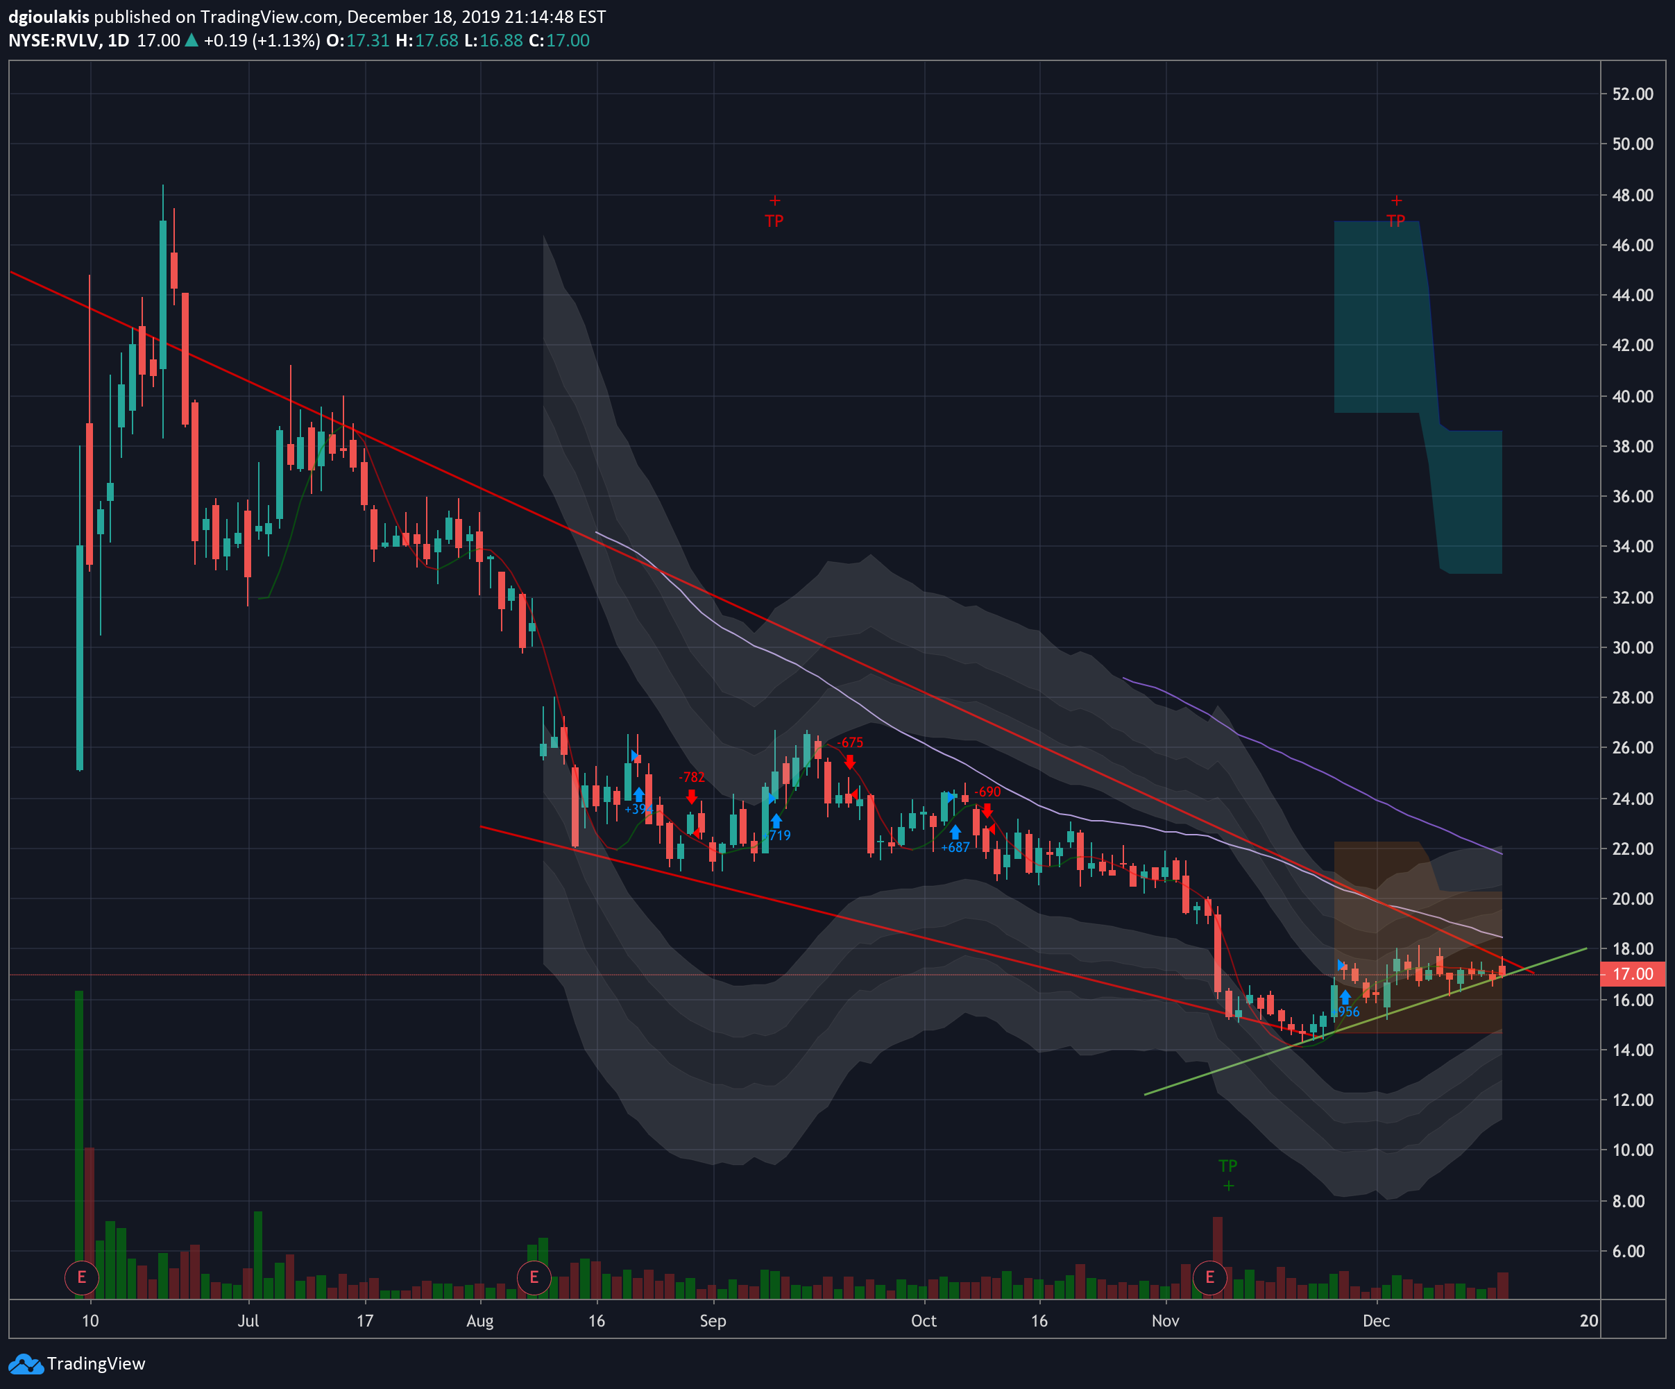Click the red down arrow below -690

tap(987, 811)
